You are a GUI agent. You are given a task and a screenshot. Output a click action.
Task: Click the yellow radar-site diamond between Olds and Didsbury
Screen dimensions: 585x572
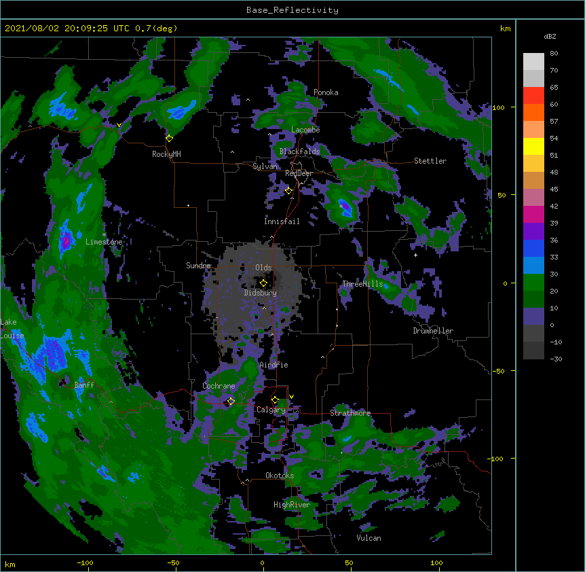coord(263,283)
